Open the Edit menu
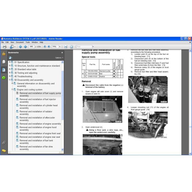Screen dimensions: 192x192 tap(7, 42)
